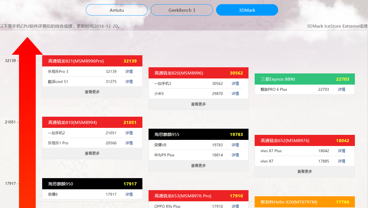Expand 查看更多 under 骁龙652
The height and width of the screenshot is (208, 368).
point(305,171)
